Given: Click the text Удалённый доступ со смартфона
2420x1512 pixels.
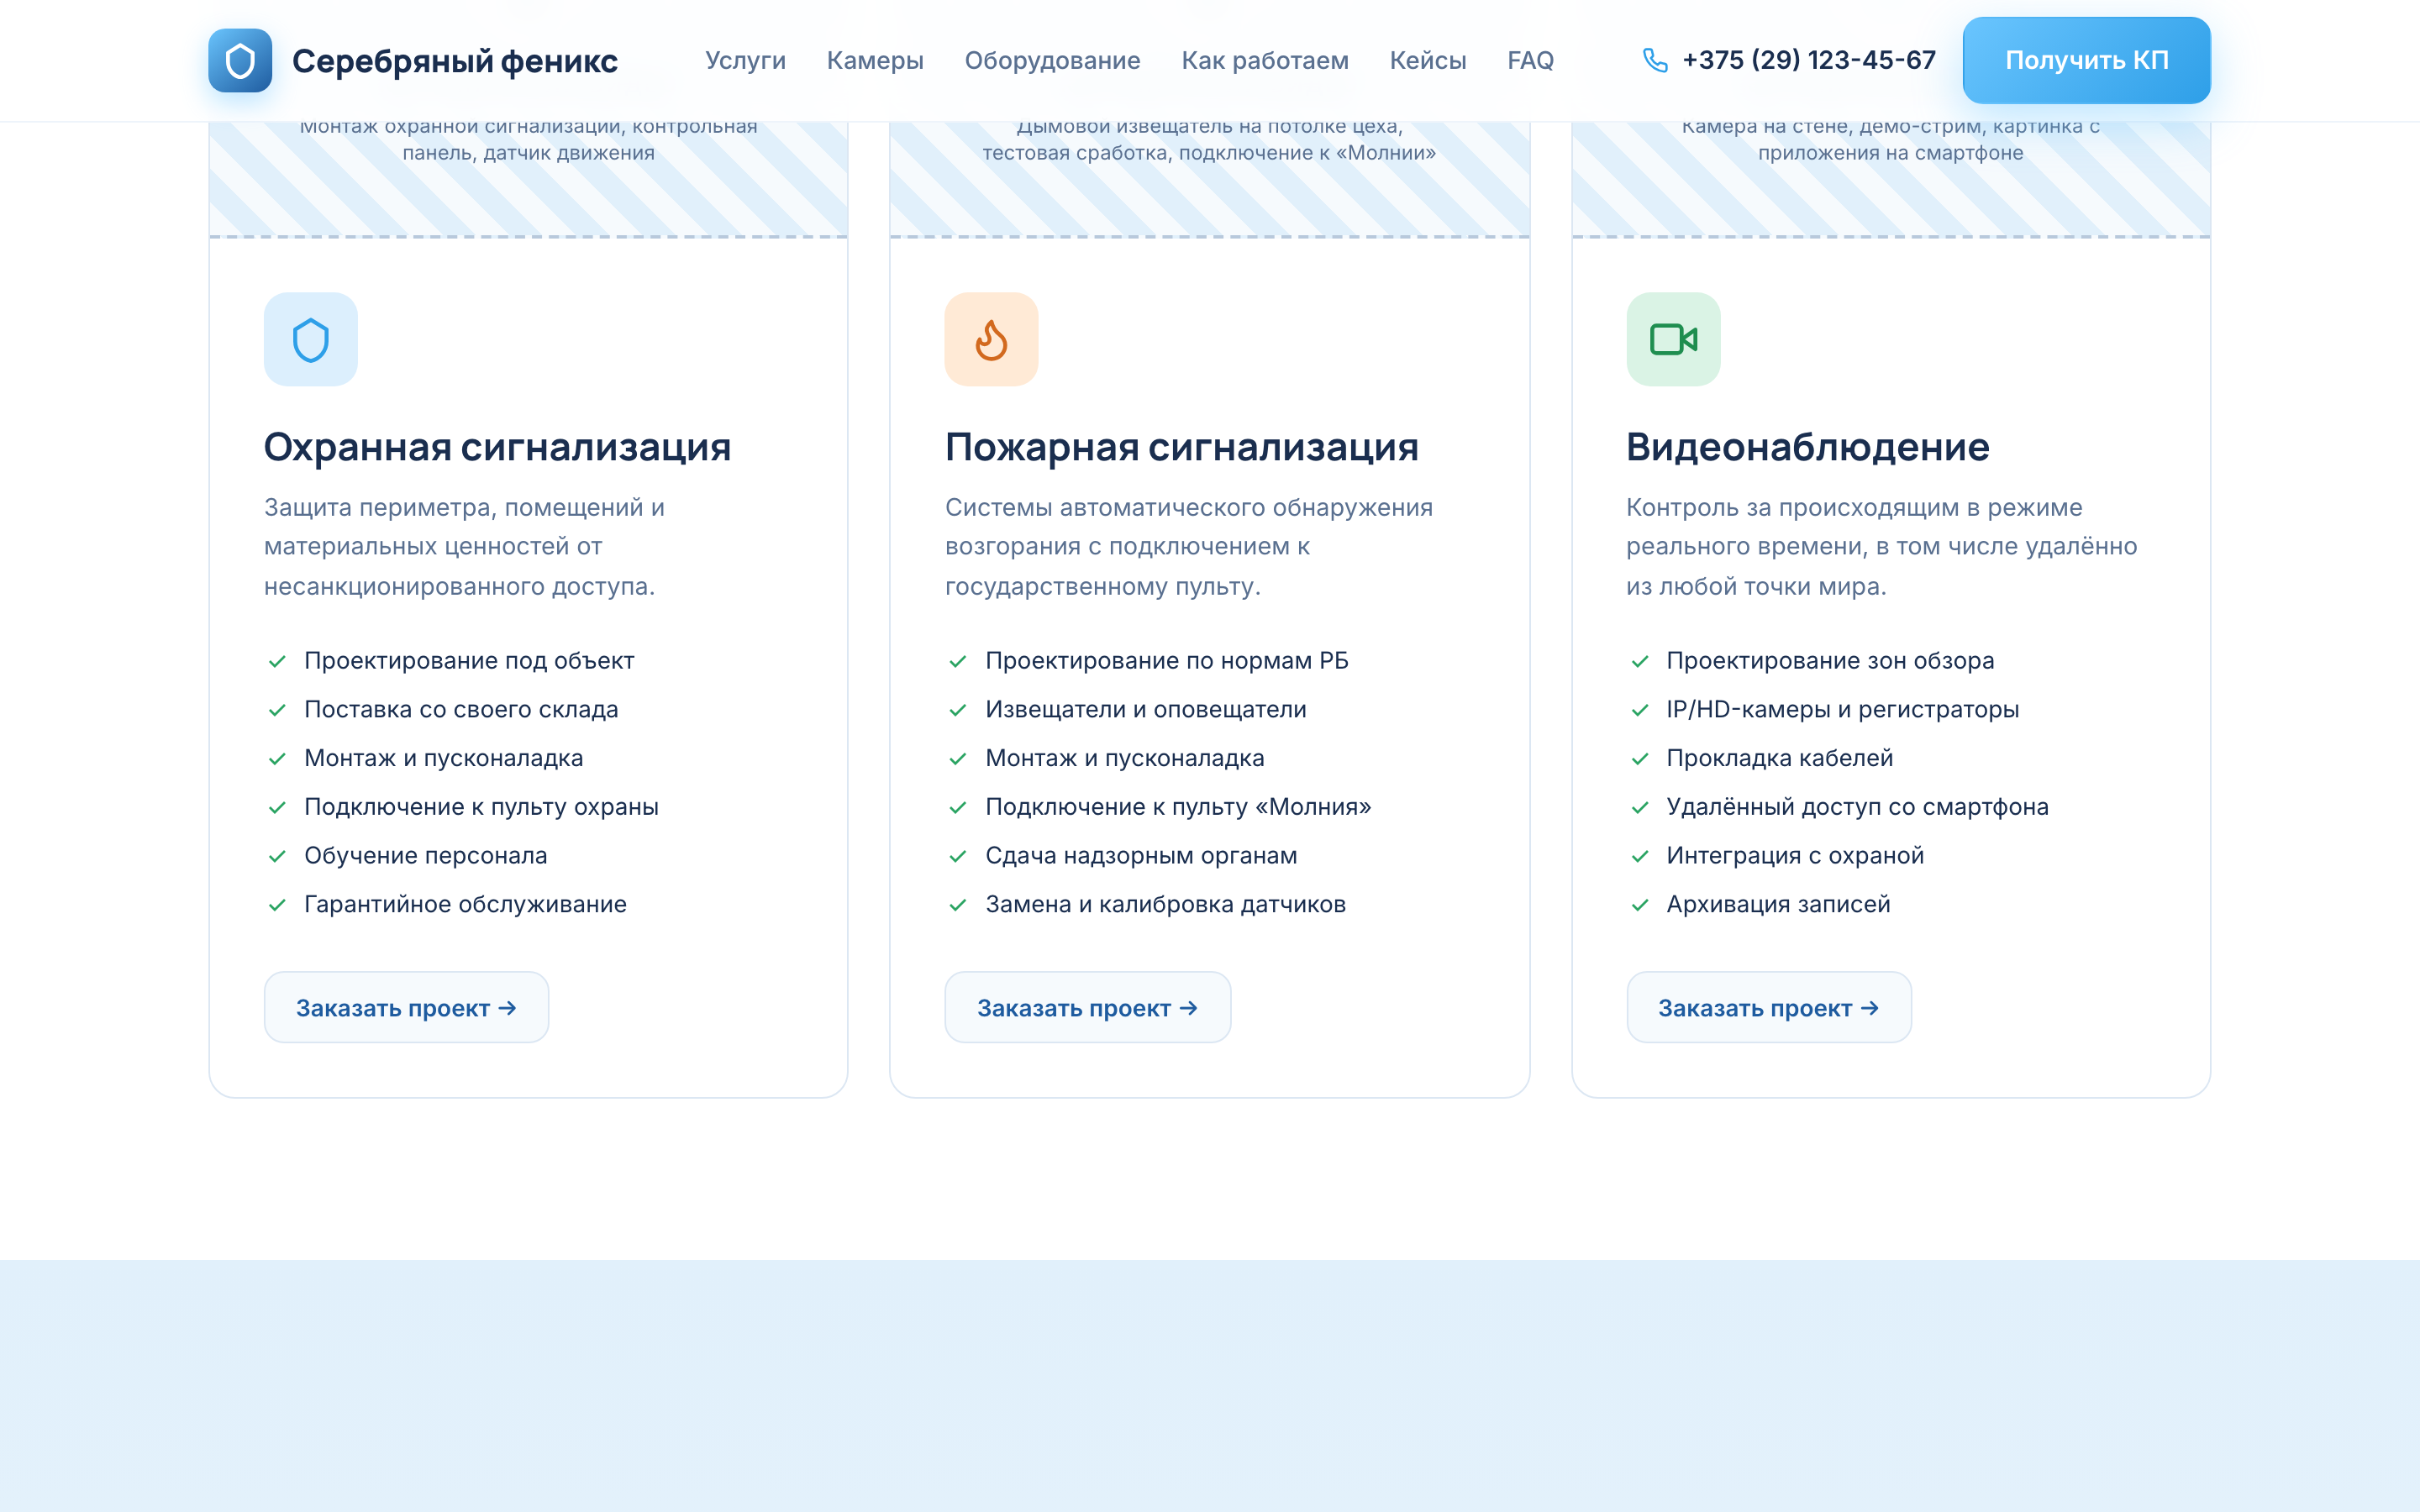Looking at the screenshot, I should tap(1857, 806).
